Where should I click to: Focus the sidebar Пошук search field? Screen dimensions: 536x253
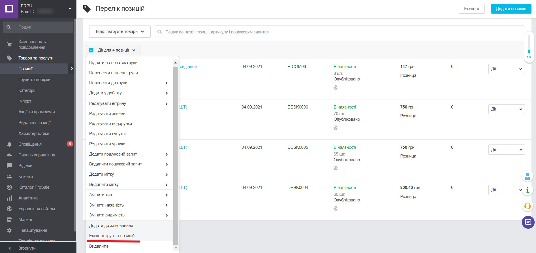point(38,27)
